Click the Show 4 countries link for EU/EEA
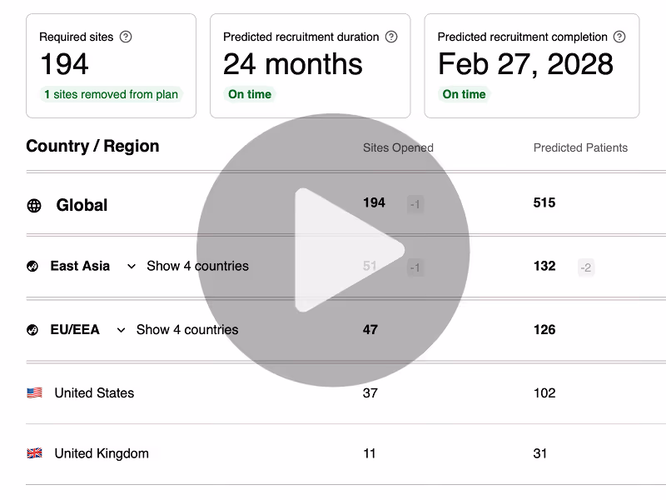 click(x=186, y=330)
